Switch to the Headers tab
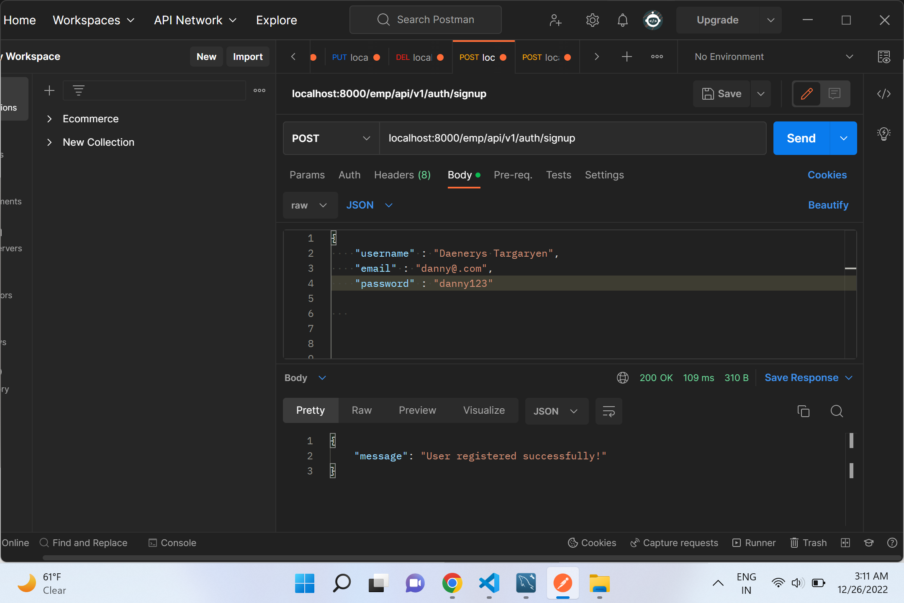This screenshot has width=904, height=603. coord(402,175)
